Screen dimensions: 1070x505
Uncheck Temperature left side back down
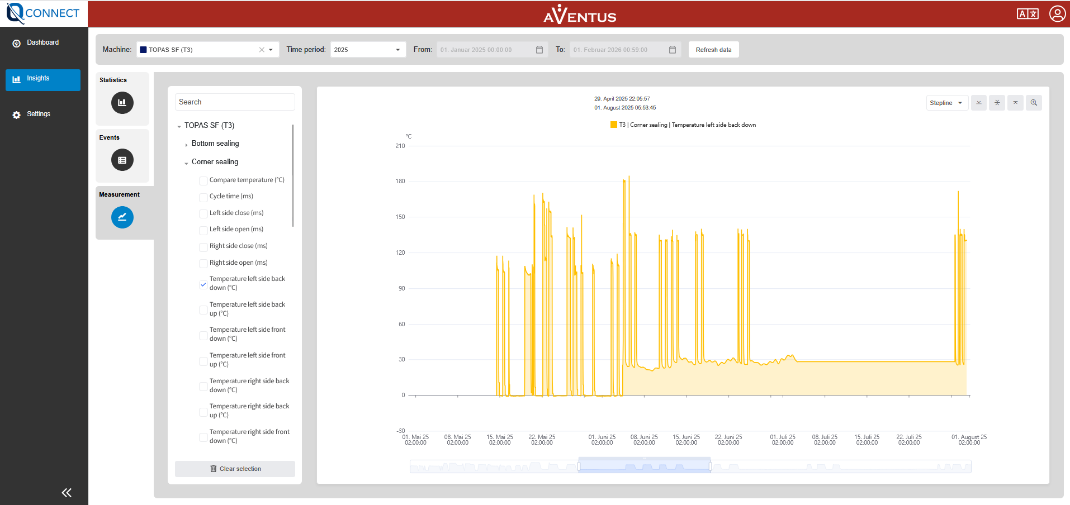pyautogui.click(x=203, y=284)
